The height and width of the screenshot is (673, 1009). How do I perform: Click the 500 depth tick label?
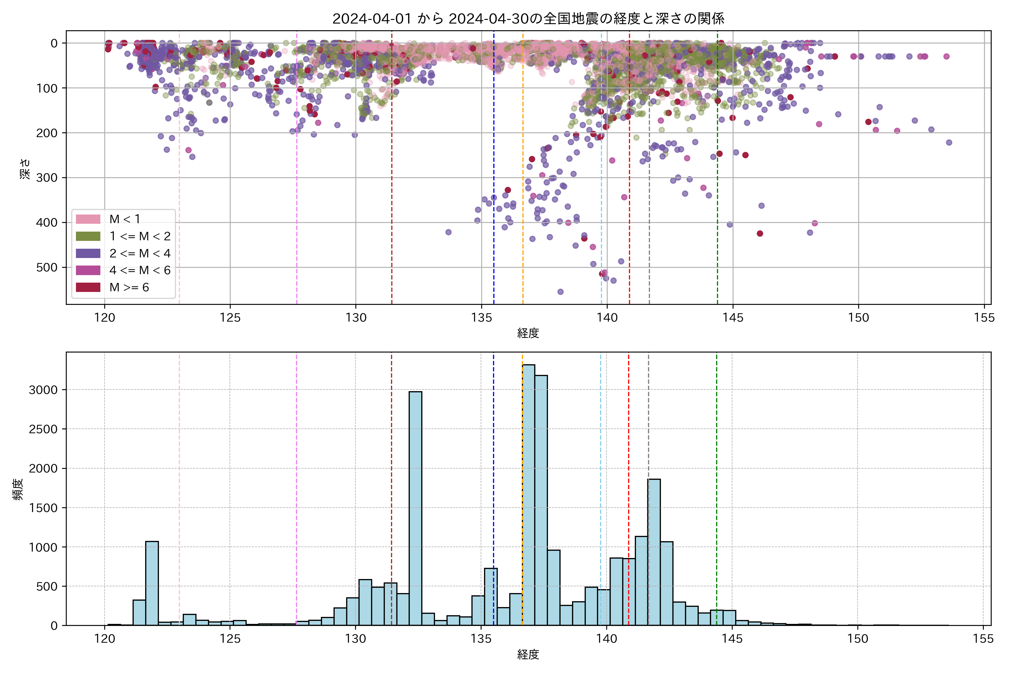[x=47, y=268]
